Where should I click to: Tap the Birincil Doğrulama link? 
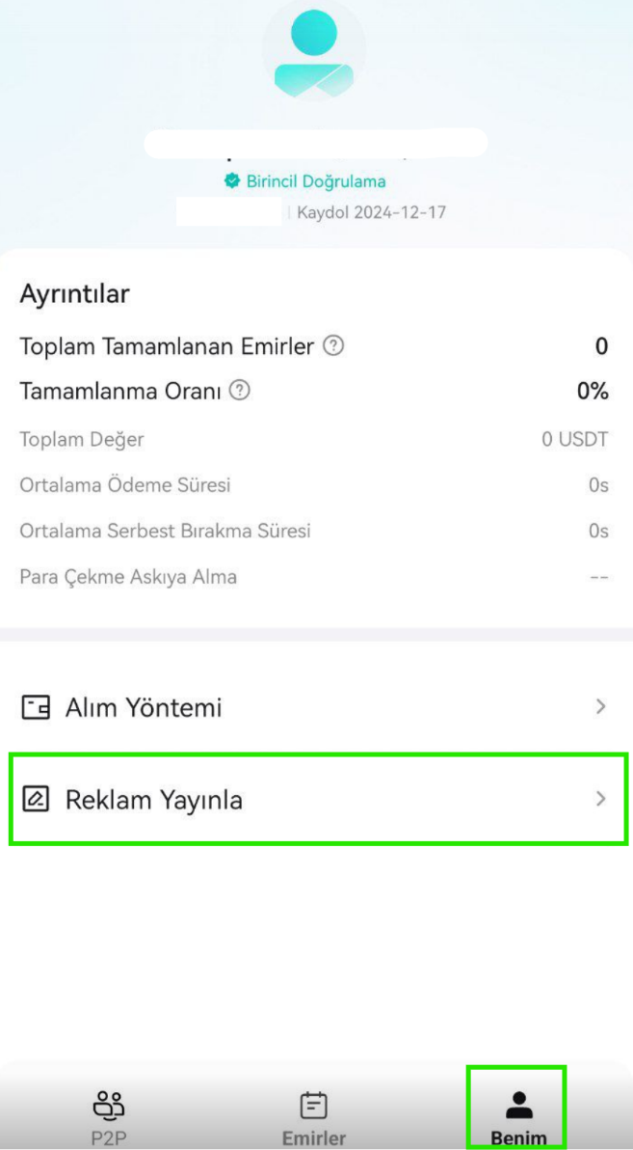[316, 182]
